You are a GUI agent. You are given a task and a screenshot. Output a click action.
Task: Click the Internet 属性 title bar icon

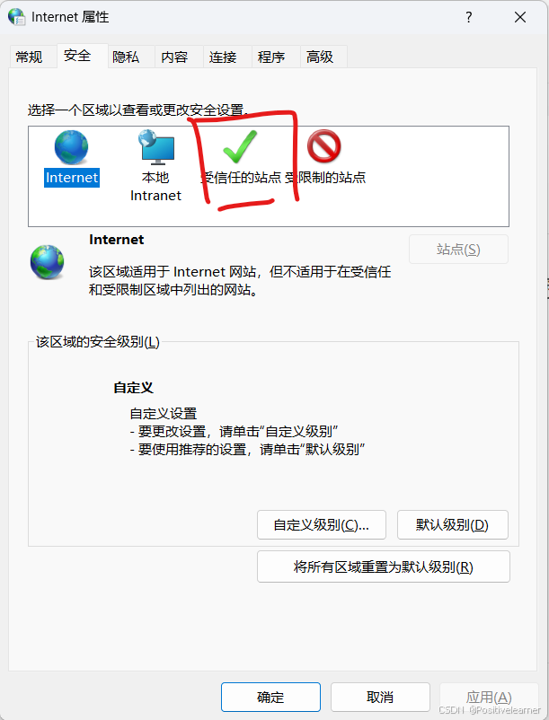[17, 17]
